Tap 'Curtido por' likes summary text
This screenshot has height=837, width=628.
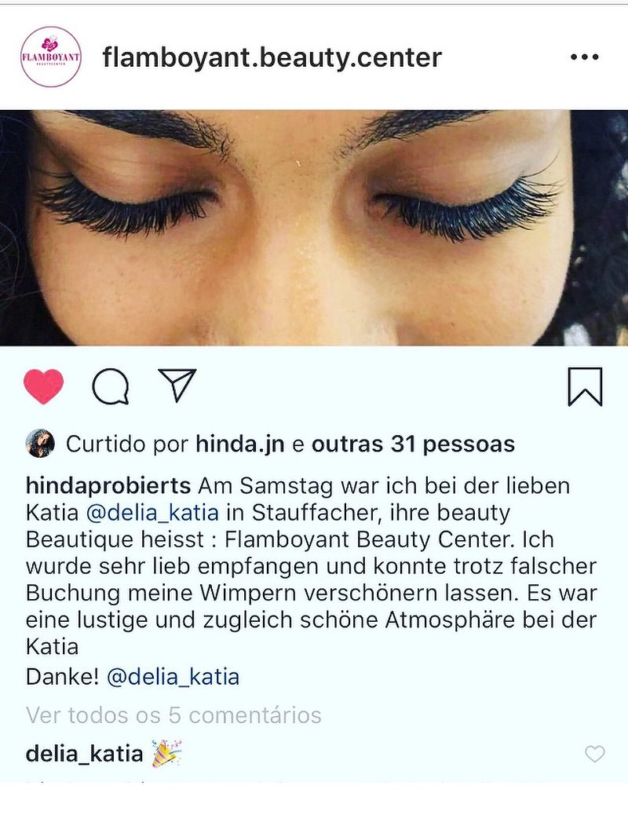(x=127, y=444)
